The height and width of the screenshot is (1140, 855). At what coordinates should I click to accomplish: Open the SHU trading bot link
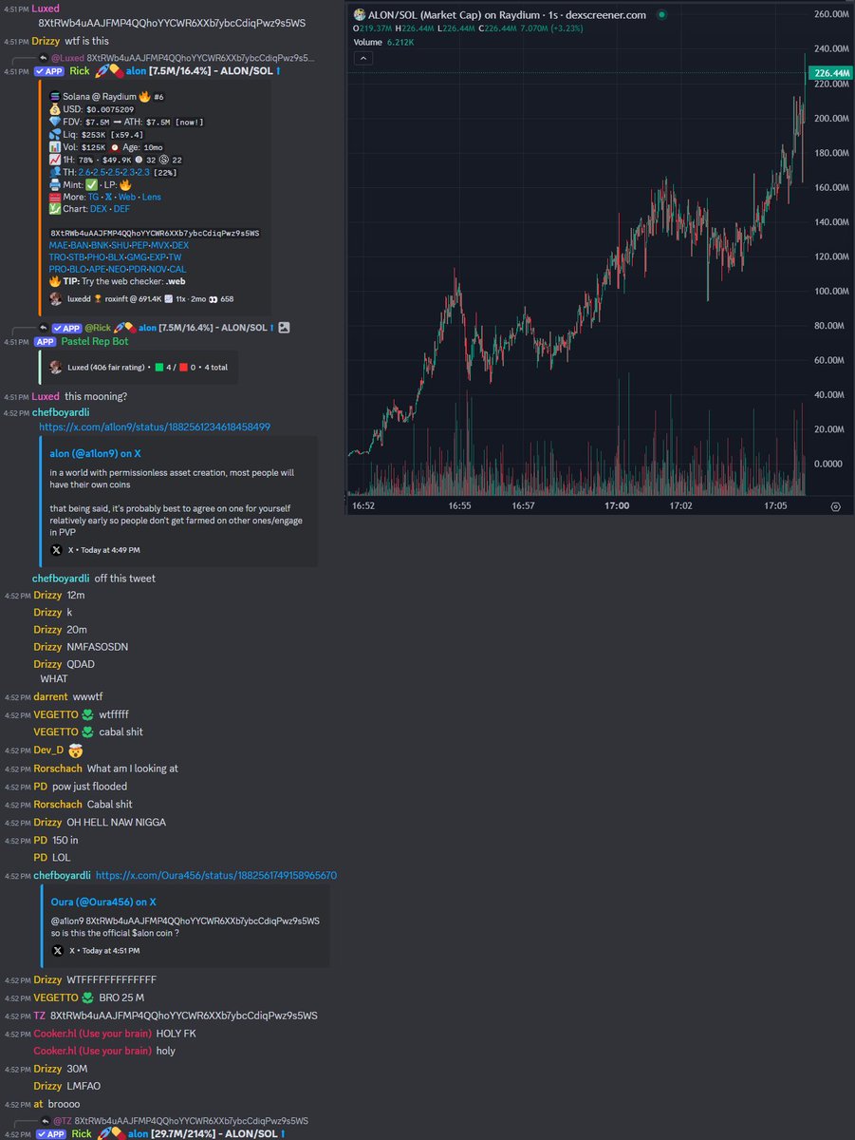[121, 245]
